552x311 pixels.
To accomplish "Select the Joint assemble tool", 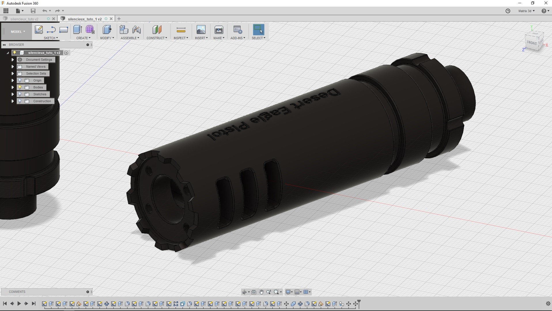I will tap(137, 30).
